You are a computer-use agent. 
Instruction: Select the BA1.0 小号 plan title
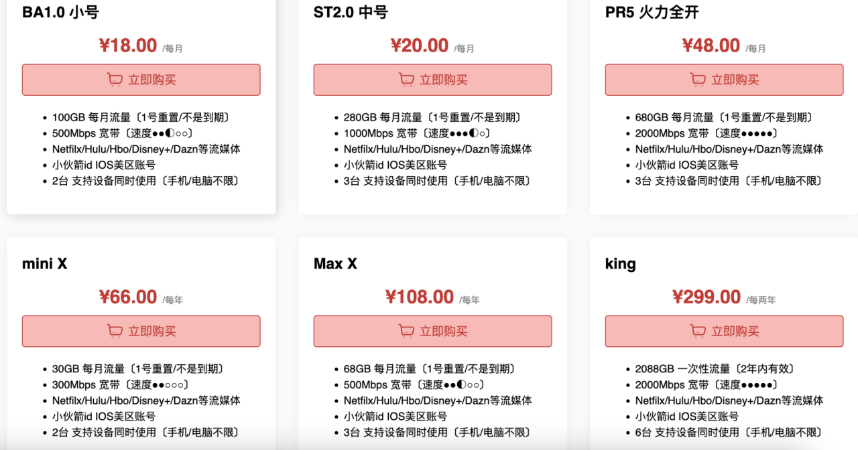pos(60,12)
